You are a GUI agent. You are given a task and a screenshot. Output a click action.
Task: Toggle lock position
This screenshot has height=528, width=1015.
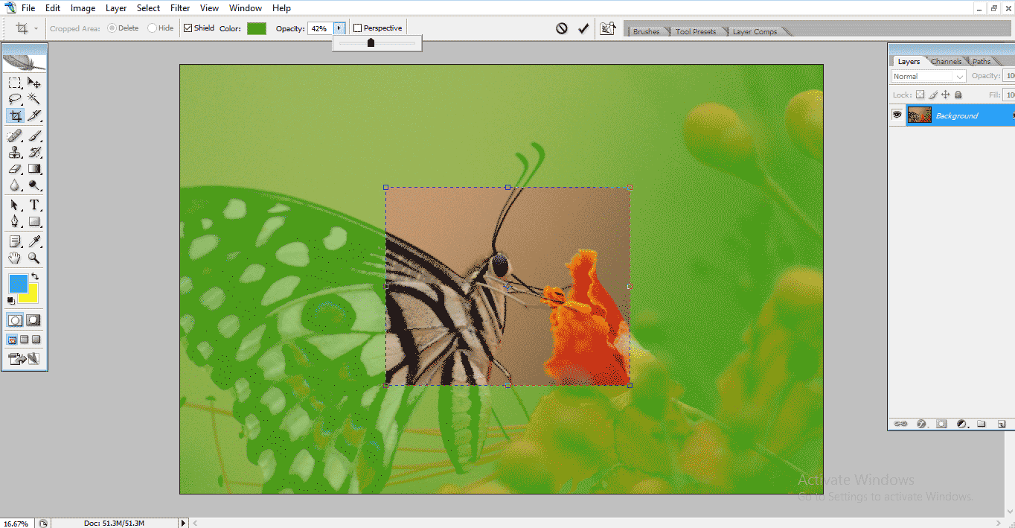click(x=945, y=95)
